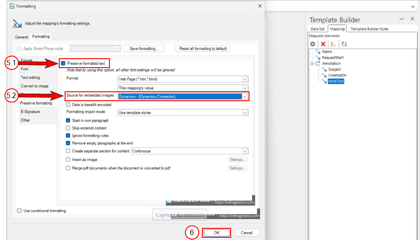This screenshot has height=240, width=420.
Task: Click the Save formatting button
Action: click(x=144, y=49)
